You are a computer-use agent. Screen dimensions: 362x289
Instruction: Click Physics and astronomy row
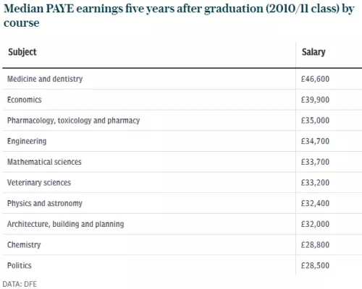[x=182, y=203]
